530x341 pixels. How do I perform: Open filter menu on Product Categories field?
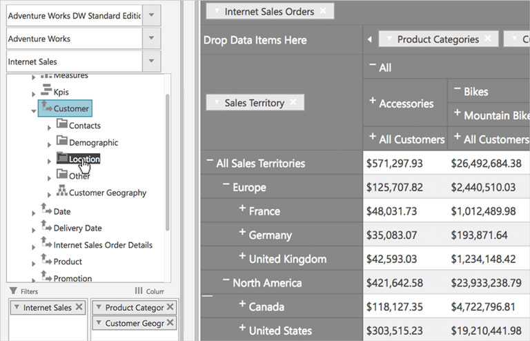pyautogui.click(x=389, y=39)
